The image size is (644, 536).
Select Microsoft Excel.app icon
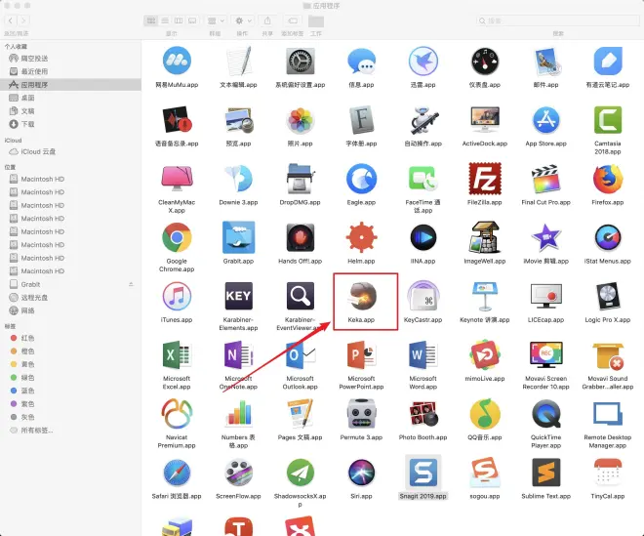pyautogui.click(x=177, y=354)
